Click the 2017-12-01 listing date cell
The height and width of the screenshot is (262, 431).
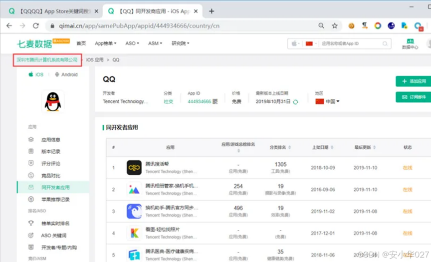(x=323, y=233)
